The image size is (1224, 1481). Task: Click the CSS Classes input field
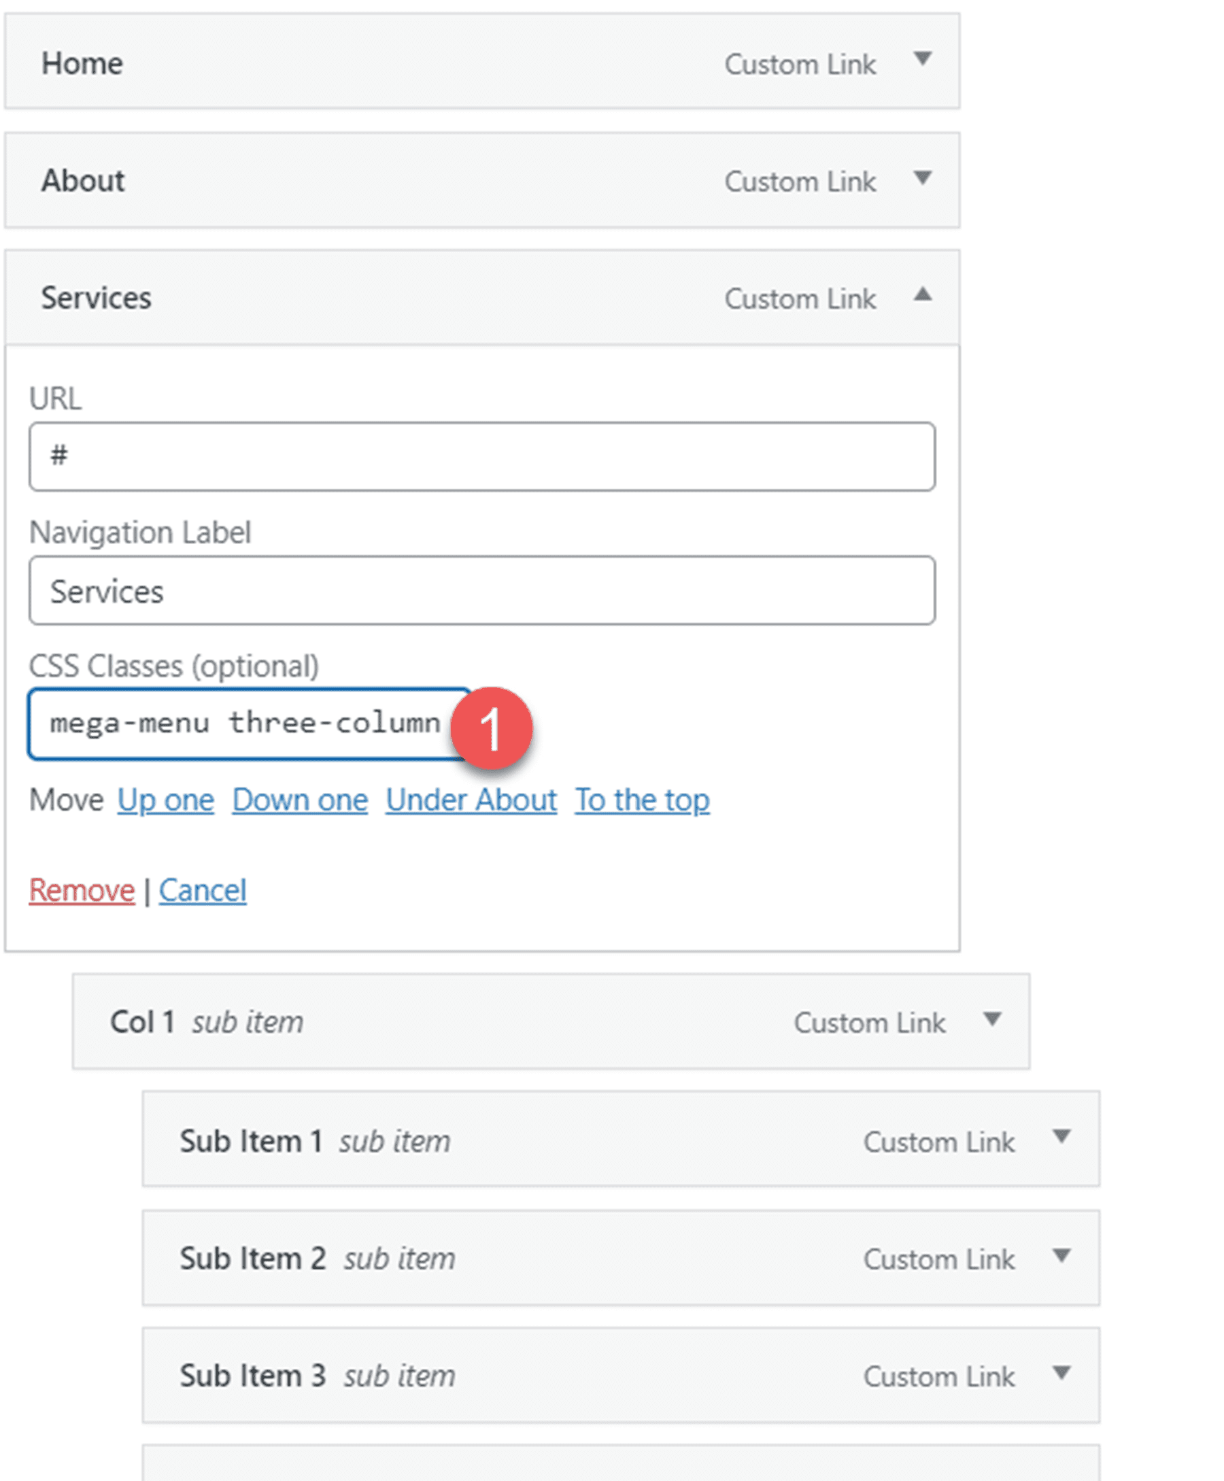coord(247,724)
